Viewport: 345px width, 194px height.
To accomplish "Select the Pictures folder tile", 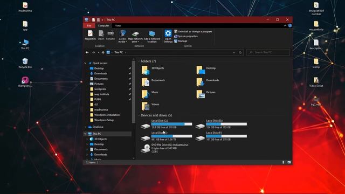I will [x=206, y=94].
